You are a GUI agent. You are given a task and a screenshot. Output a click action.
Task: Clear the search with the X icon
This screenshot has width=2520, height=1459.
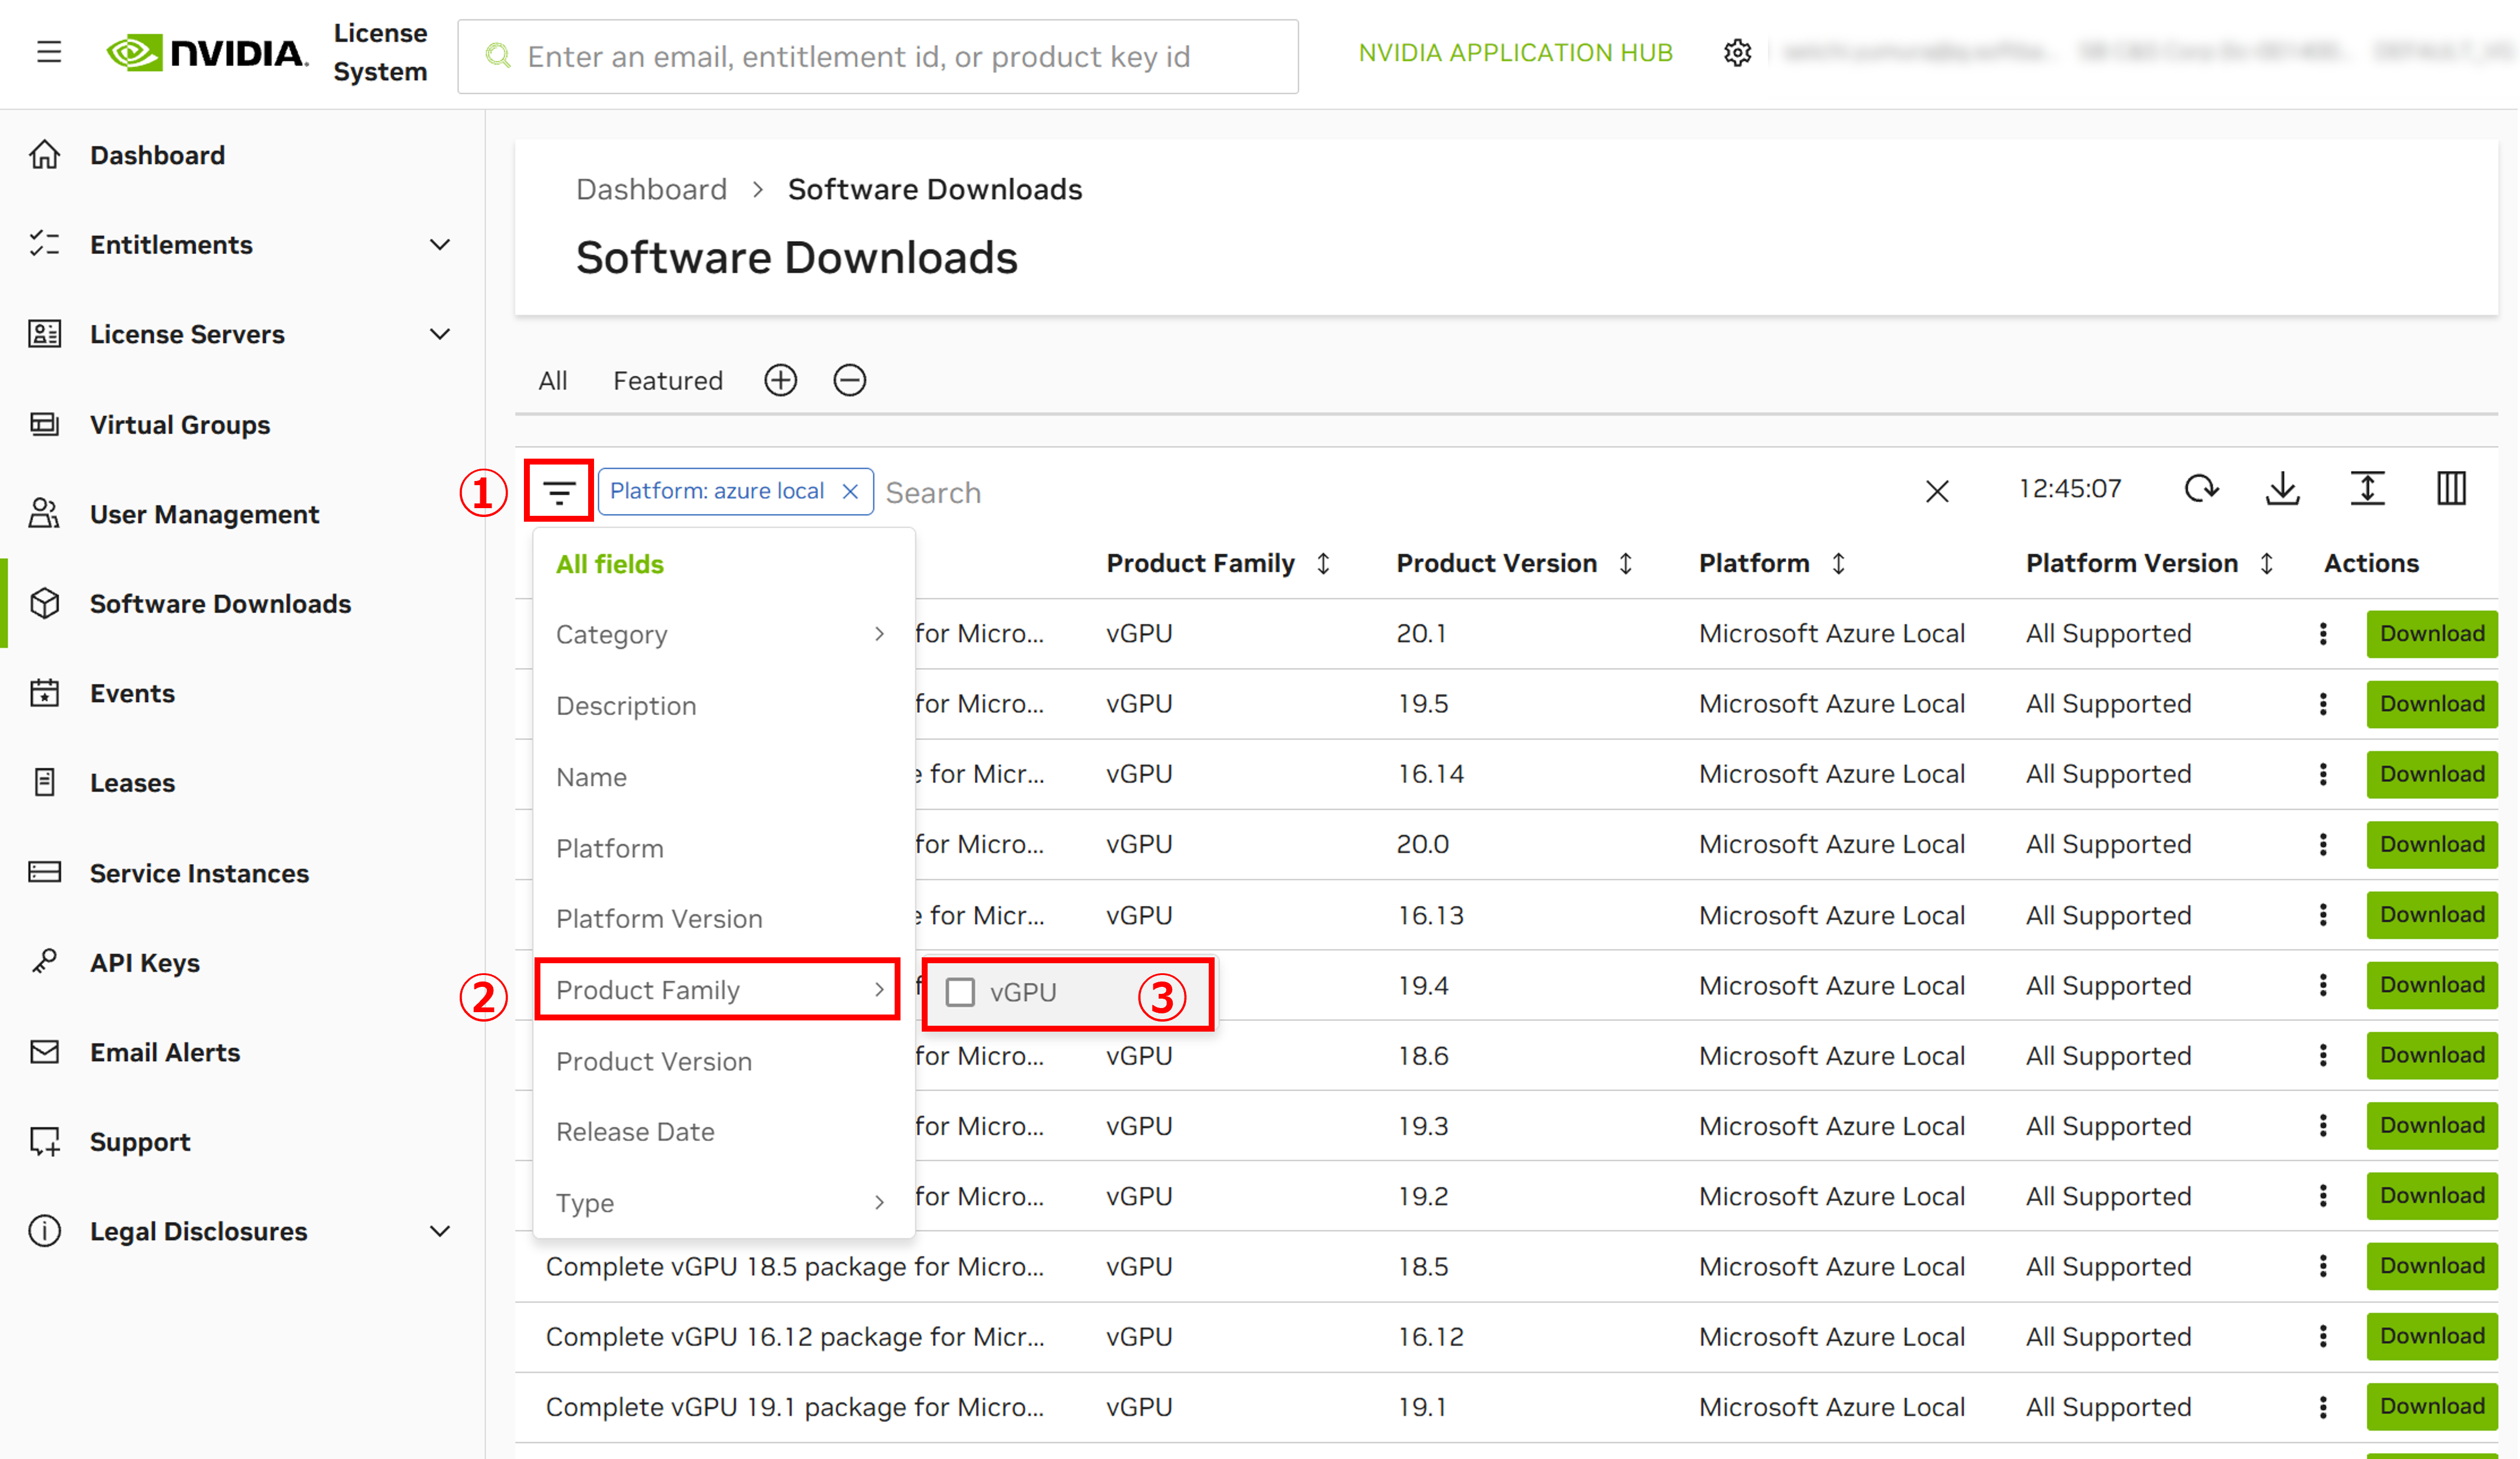click(1937, 491)
